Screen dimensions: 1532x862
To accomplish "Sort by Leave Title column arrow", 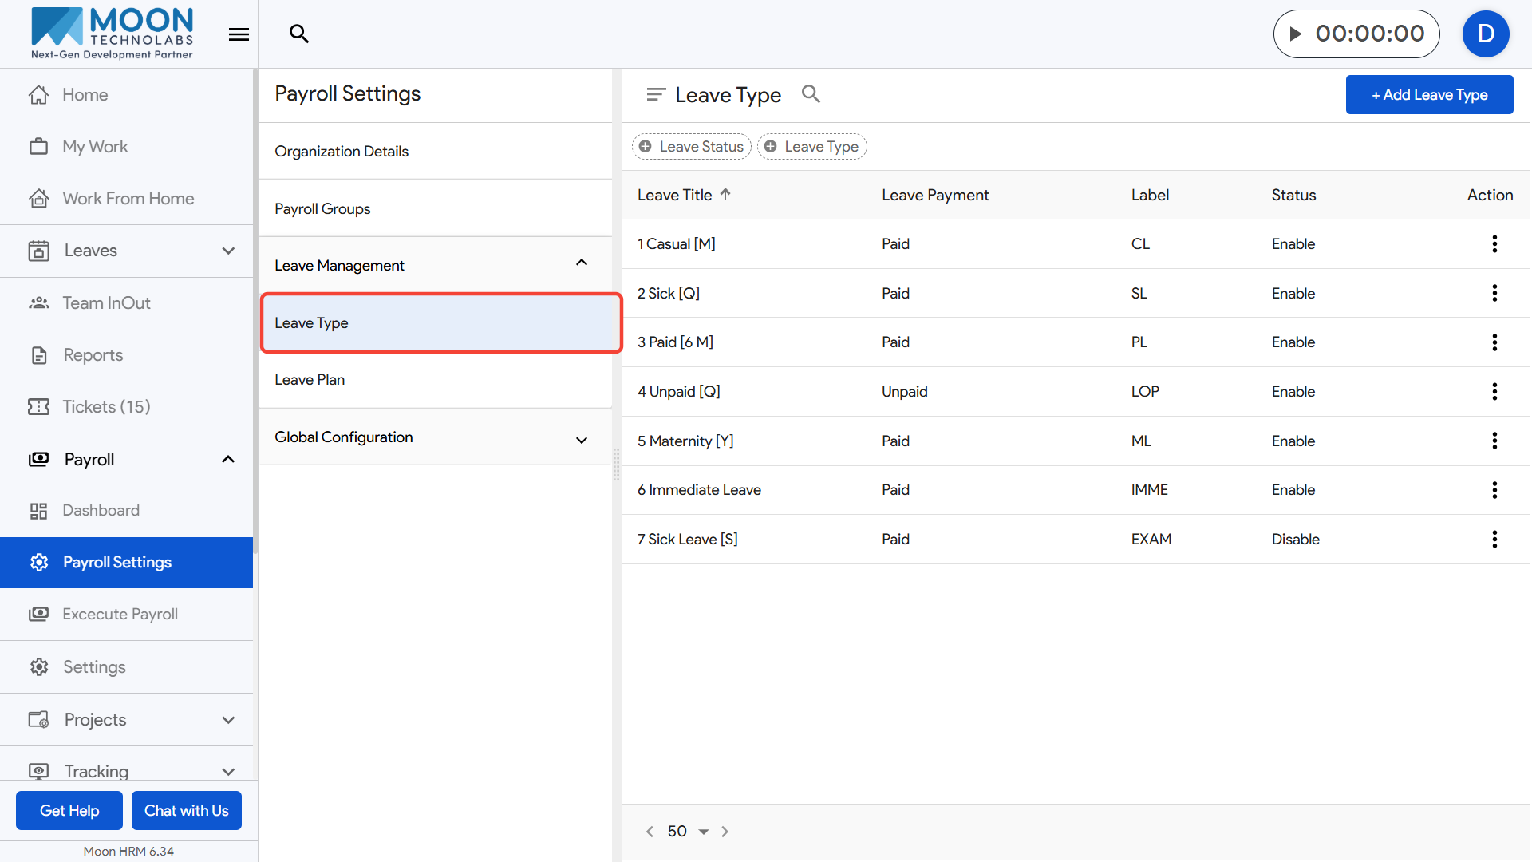I will click(x=725, y=195).
